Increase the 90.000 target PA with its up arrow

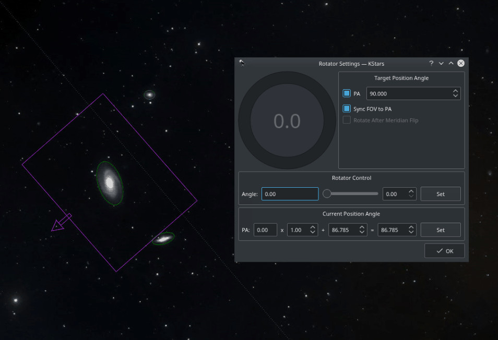pyautogui.click(x=456, y=90)
